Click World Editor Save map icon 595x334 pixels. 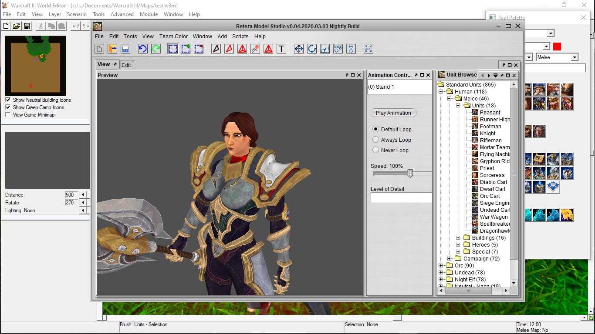(27, 26)
